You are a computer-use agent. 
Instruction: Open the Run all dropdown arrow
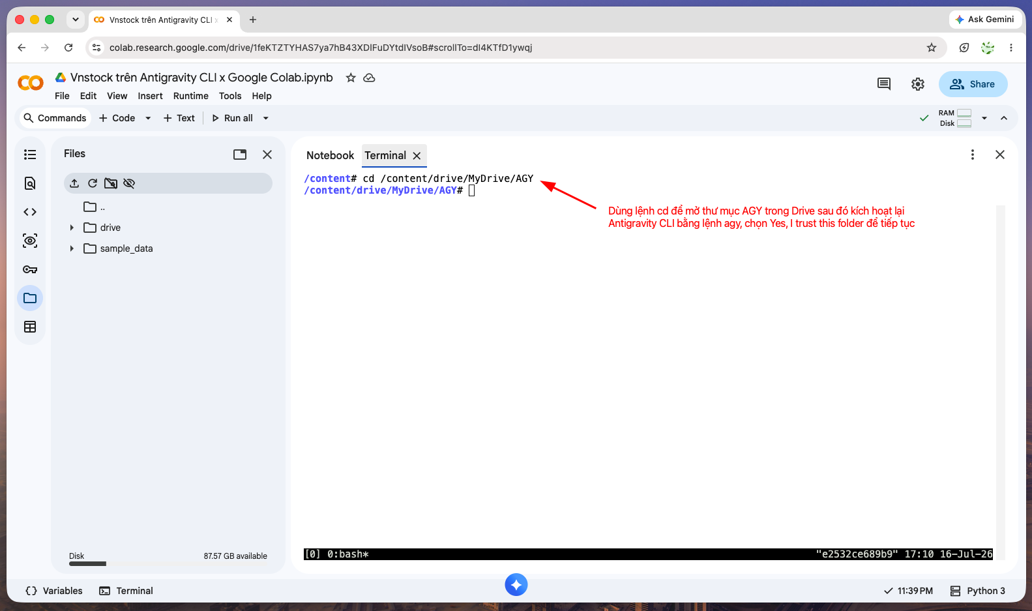coord(266,118)
